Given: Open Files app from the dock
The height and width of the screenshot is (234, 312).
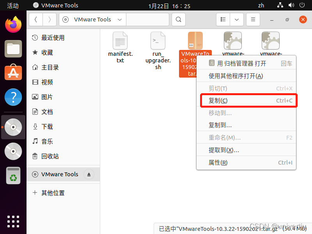Looking at the screenshot, I should (13, 49).
